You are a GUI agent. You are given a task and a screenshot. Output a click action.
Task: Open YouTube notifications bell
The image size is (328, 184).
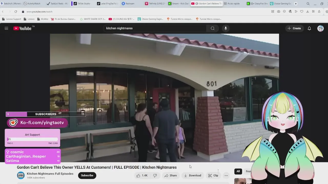click(309, 28)
